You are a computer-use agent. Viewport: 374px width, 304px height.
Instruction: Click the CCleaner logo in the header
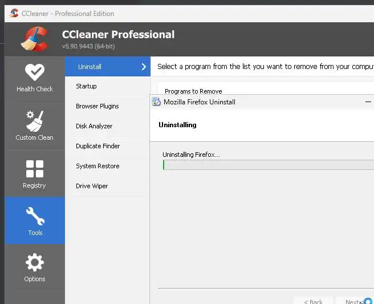(35, 39)
